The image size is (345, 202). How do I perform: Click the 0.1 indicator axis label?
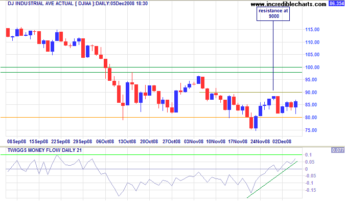pyautogui.click(x=308, y=155)
